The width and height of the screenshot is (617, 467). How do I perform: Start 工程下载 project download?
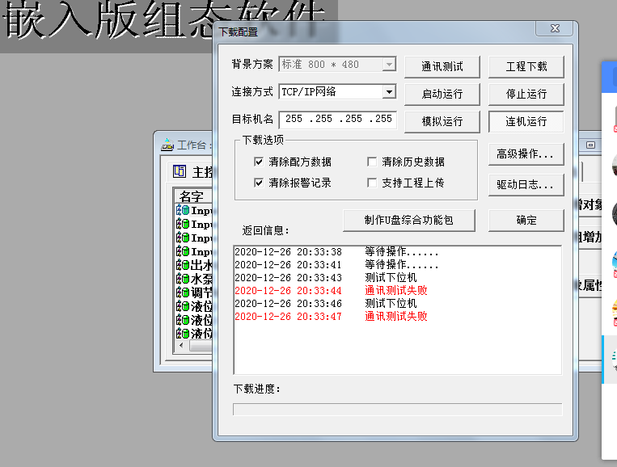coord(526,66)
